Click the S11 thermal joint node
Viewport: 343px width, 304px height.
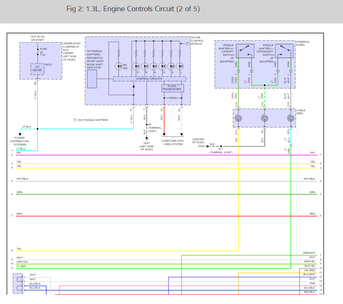220,146
